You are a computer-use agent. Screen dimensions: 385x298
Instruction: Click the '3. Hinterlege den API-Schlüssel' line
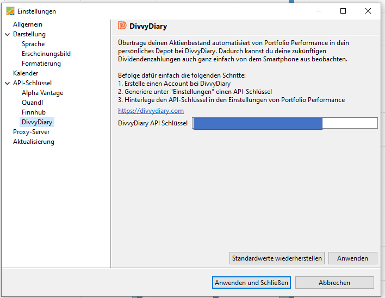232,100
